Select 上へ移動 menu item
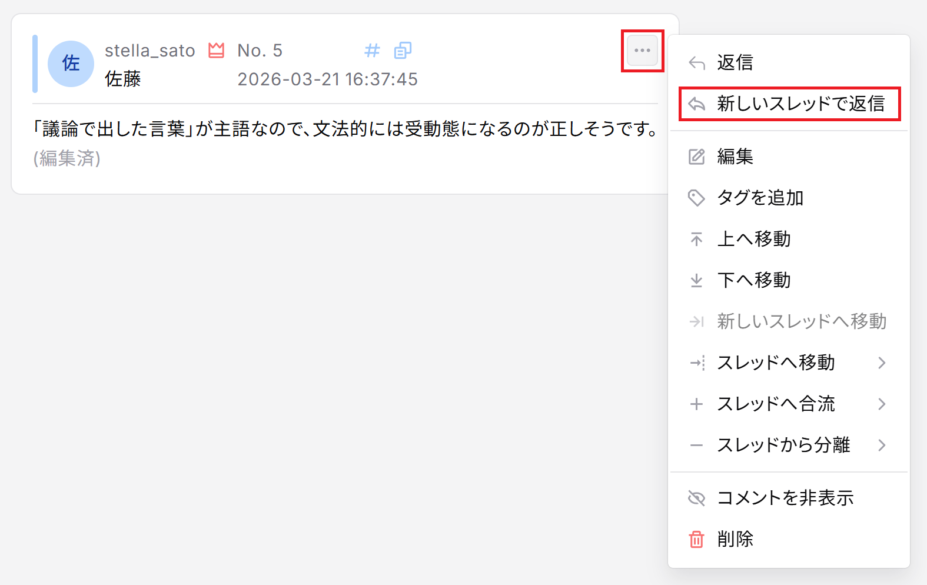Screen dimensions: 927x585 (x=789, y=239)
